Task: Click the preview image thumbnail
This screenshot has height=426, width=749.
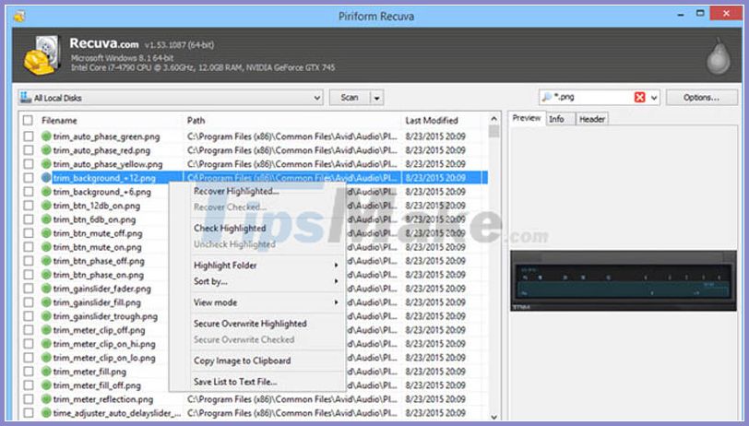Action: click(x=624, y=281)
